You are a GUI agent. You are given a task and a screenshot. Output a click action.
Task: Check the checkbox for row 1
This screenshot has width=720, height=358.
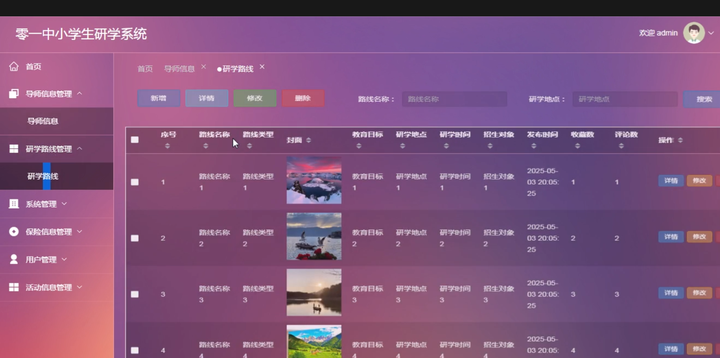[135, 182]
